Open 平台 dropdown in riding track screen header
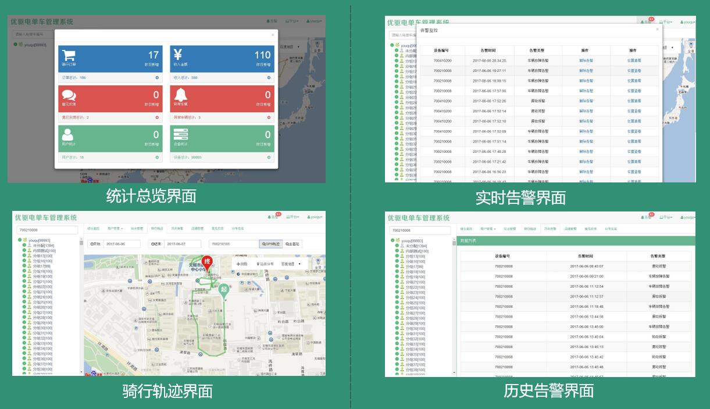This screenshot has width=710, height=409. (x=292, y=217)
